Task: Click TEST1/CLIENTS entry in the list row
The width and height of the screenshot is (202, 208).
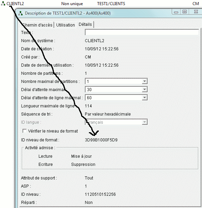Action: (111, 4)
